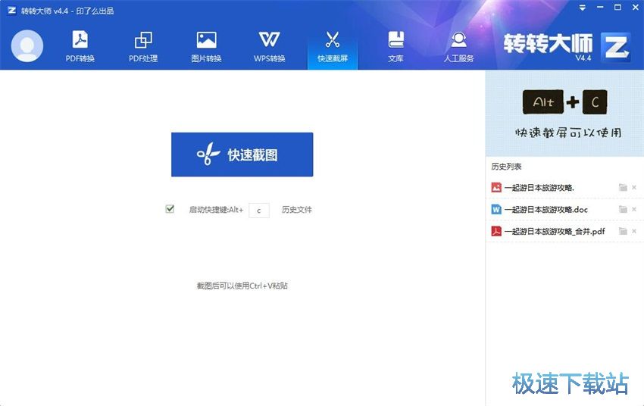Open the 文库 library tab

coord(395,46)
